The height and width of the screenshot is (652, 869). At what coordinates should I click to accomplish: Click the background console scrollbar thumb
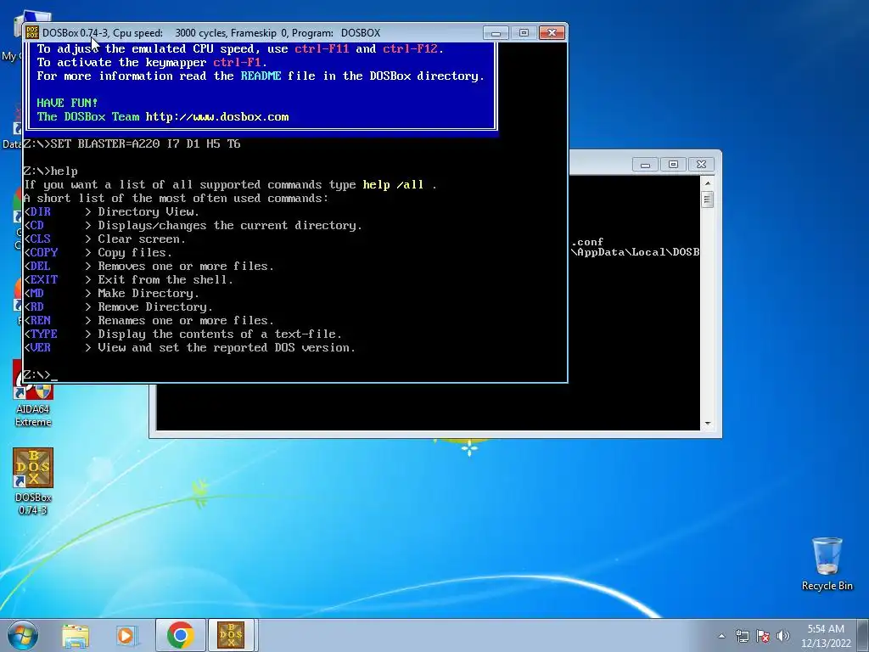[x=707, y=199]
